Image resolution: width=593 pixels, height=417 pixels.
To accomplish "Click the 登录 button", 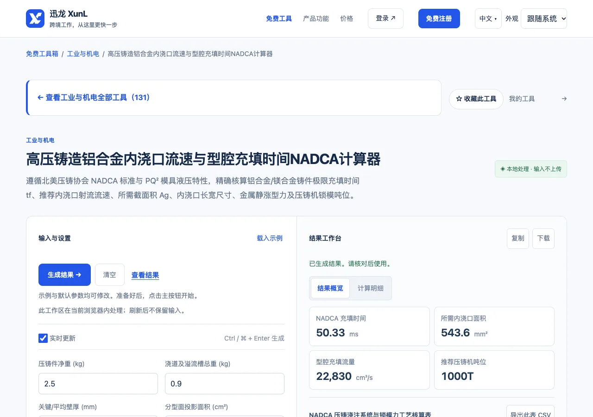I will coord(385,19).
